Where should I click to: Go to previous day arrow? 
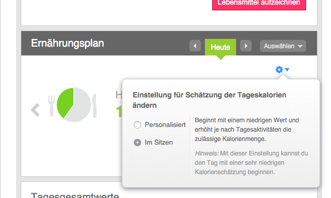coord(195,46)
